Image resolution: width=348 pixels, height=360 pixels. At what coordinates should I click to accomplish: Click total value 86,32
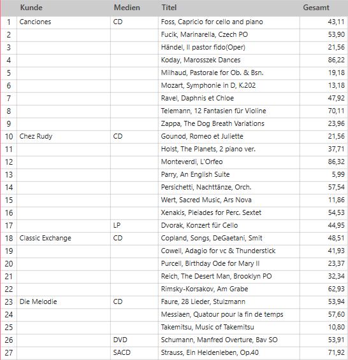point(324,162)
